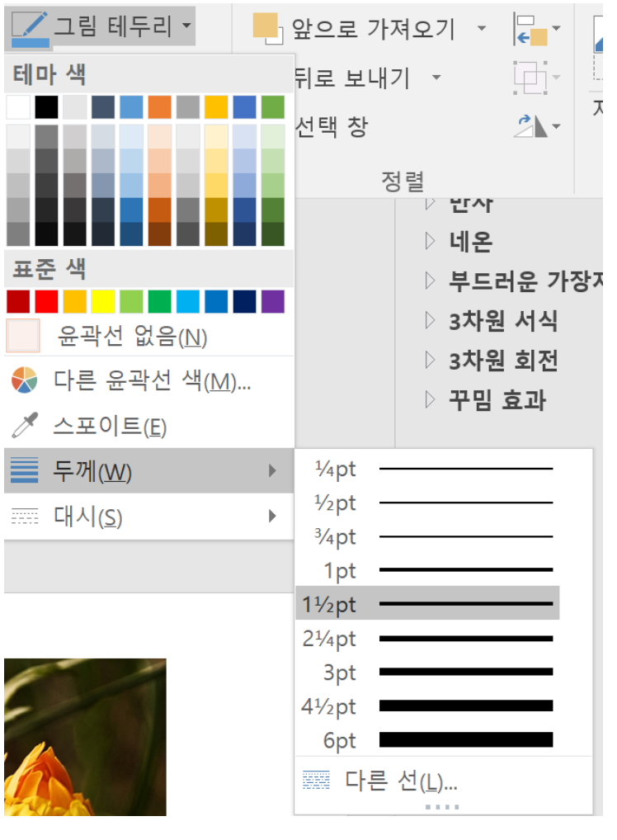Select black theme color swatch
Image resolution: width=617 pixels, height=840 pixels.
46,107
